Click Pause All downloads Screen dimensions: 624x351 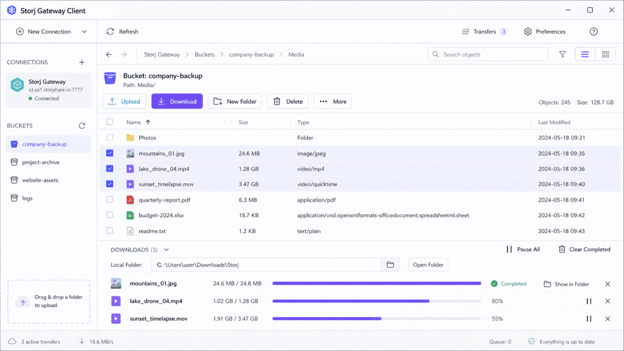(x=523, y=250)
